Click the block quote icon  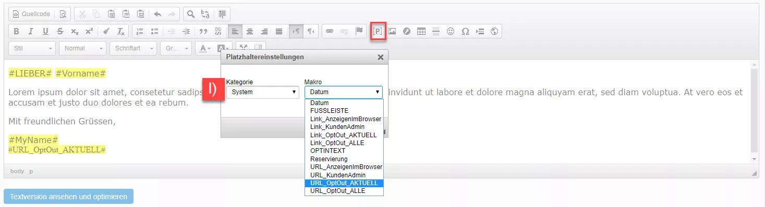[x=203, y=31]
